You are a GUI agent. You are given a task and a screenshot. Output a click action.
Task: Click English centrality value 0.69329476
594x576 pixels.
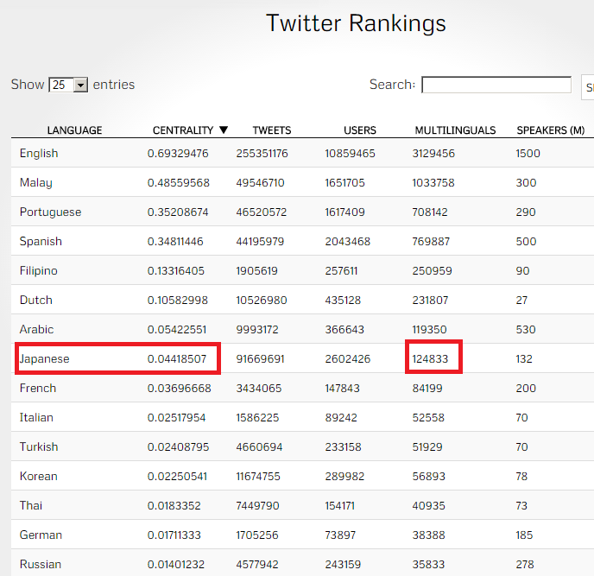[x=178, y=154]
